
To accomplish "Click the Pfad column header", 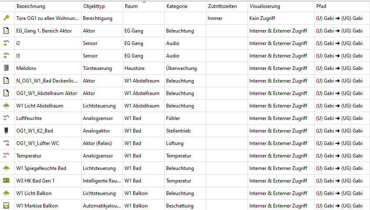I will point(322,6).
